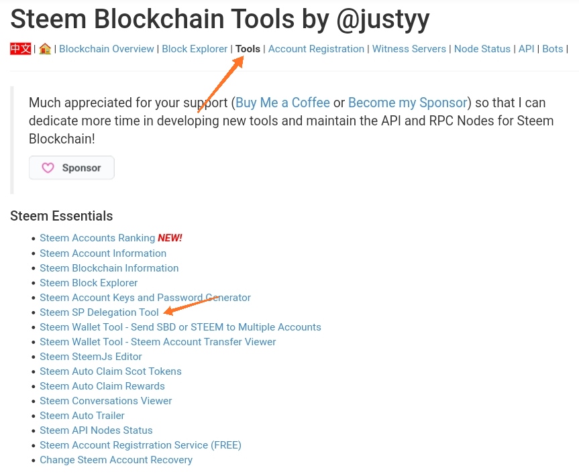Screen dimensions: 579x474
Task: Go to Node Status page
Action: (482, 49)
